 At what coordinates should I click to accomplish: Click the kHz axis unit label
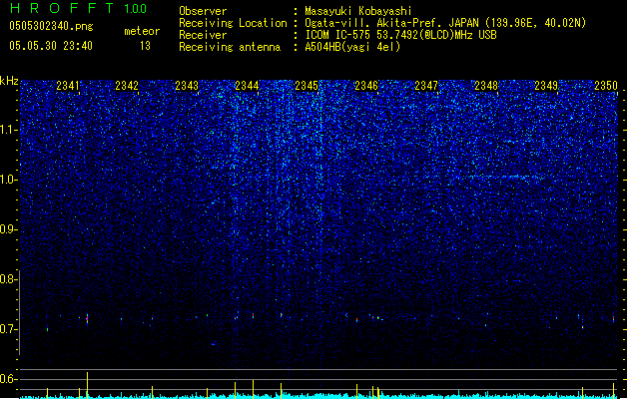[x=9, y=81]
